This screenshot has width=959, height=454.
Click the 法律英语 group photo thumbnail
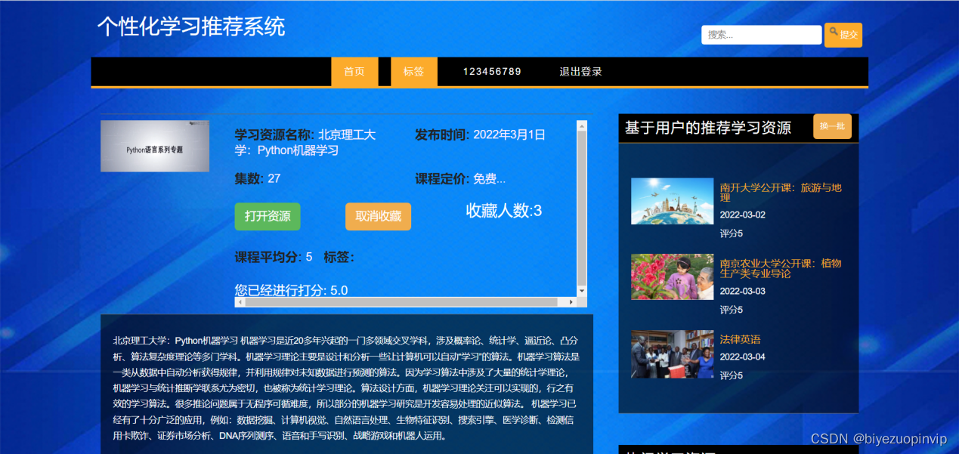pos(672,354)
